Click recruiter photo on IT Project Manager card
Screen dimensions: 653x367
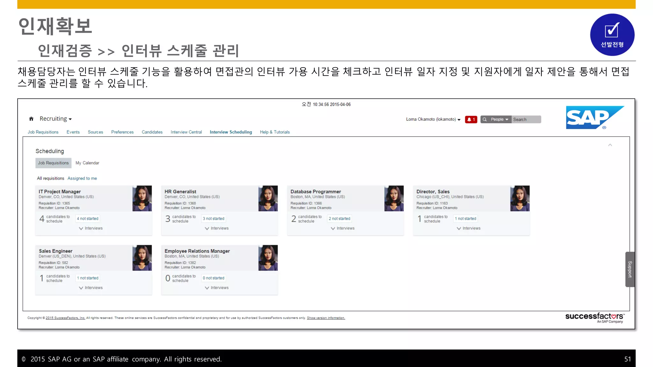pos(142,198)
